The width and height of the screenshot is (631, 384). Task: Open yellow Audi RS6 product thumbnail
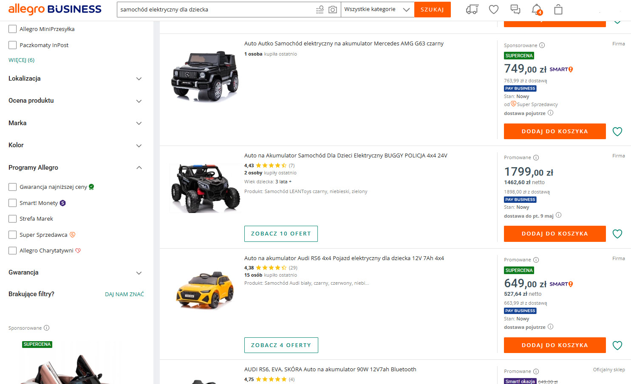[205, 291]
